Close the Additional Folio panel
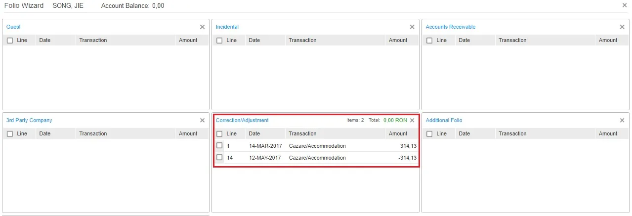This screenshot has height=216, width=632. pyautogui.click(x=622, y=121)
